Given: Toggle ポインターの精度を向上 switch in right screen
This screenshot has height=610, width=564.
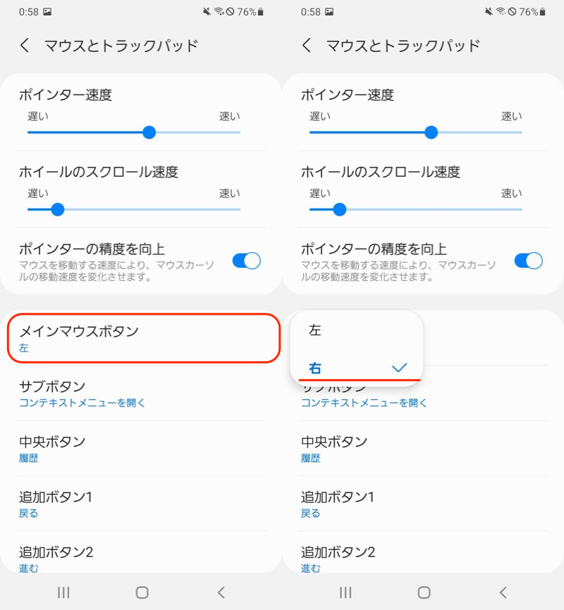Looking at the screenshot, I should click(529, 261).
